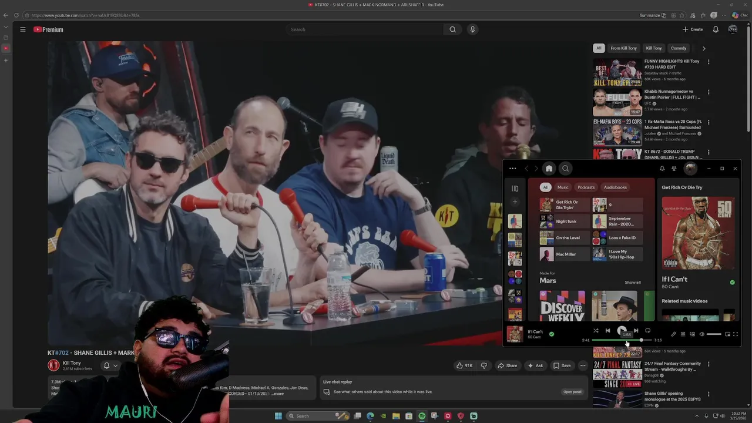
Task: Adjust the Spotify volume slider
Action: tap(714, 334)
